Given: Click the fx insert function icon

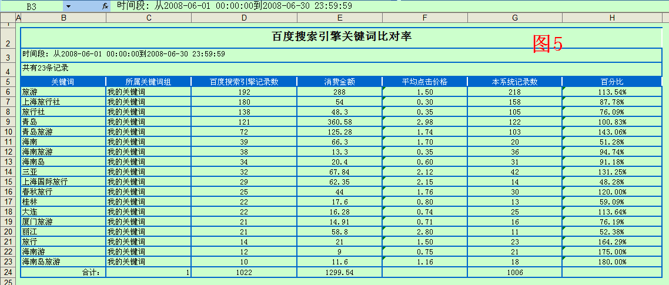Looking at the screenshot, I should 105,6.
